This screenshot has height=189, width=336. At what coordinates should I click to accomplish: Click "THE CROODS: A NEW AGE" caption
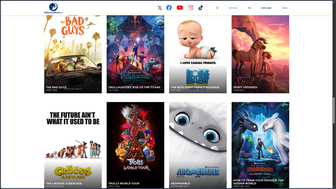point(64,183)
